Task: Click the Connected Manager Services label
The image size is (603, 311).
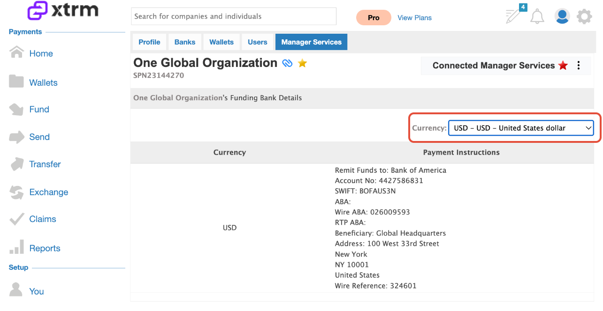Action: [x=494, y=66]
